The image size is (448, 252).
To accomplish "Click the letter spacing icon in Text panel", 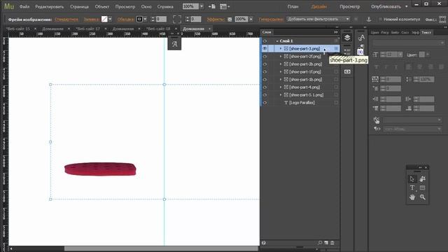I will coord(375,79).
